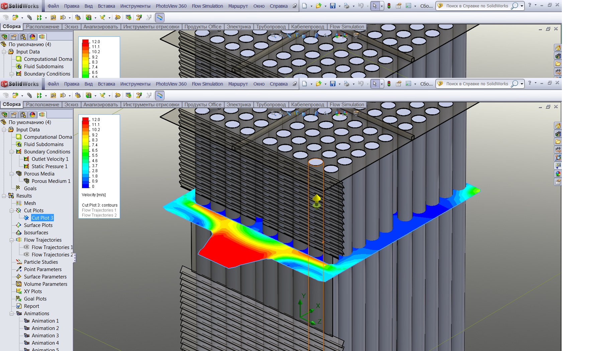Image resolution: width=602 pixels, height=351 pixels.
Task: Click the help search field in lower window
Action: [477, 84]
